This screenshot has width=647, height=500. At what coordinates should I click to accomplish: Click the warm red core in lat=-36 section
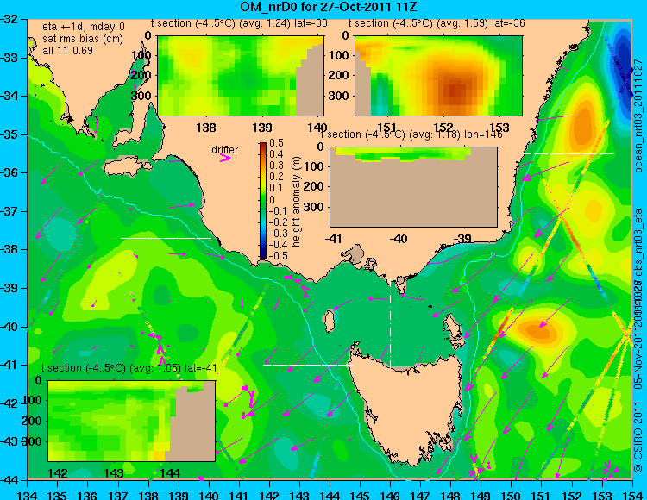point(454,90)
